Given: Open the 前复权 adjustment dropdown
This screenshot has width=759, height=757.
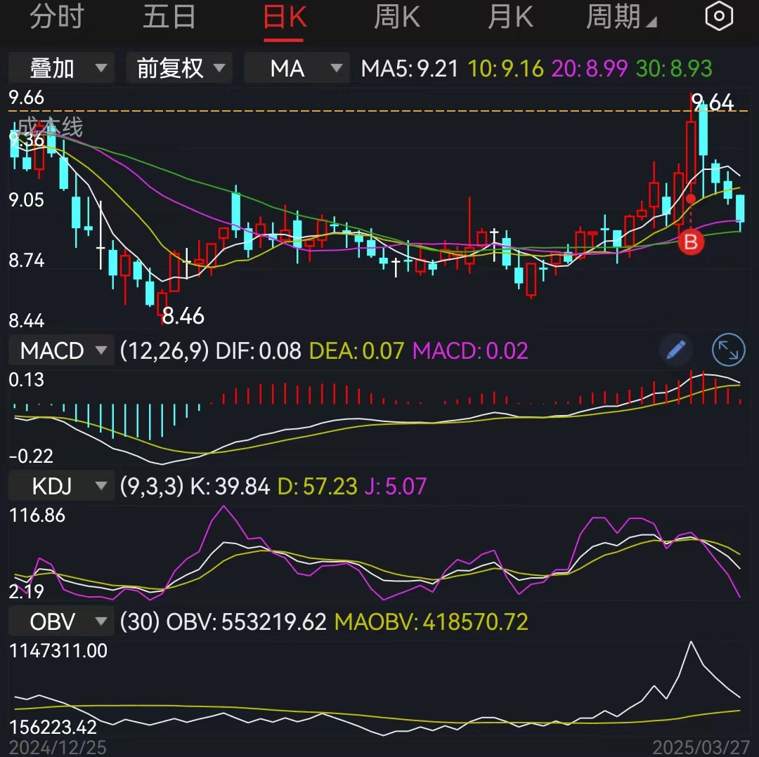Looking at the screenshot, I should point(179,68).
